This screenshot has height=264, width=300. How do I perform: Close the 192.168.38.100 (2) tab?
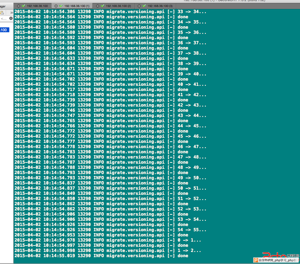point(98,6)
